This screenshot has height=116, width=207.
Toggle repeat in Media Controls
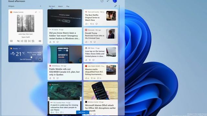[33, 41]
